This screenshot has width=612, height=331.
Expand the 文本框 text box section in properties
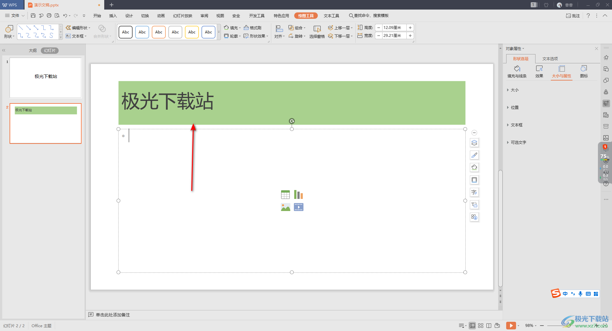[515, 125]
